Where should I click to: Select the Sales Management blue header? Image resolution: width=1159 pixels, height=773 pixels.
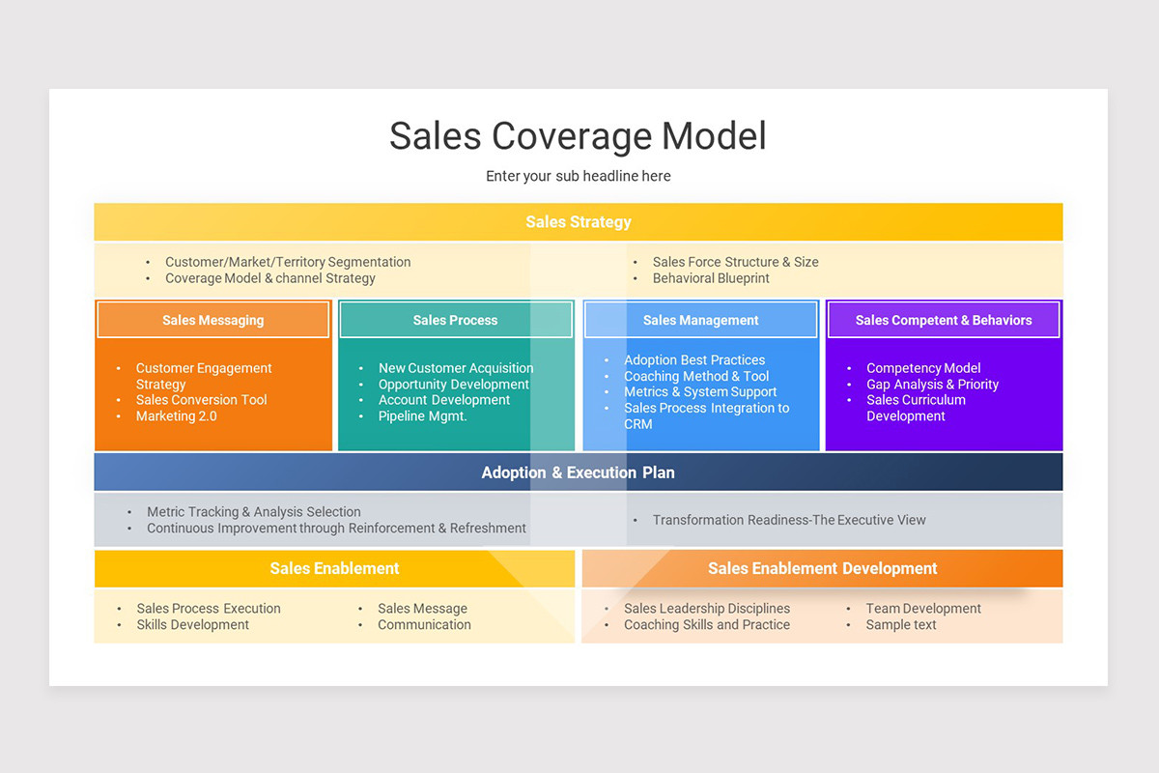coord(700,319)
